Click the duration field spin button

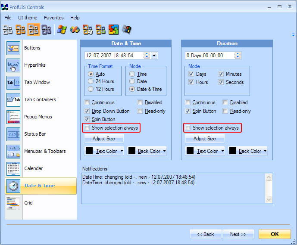pyautogui.click(x=238, y=56)
